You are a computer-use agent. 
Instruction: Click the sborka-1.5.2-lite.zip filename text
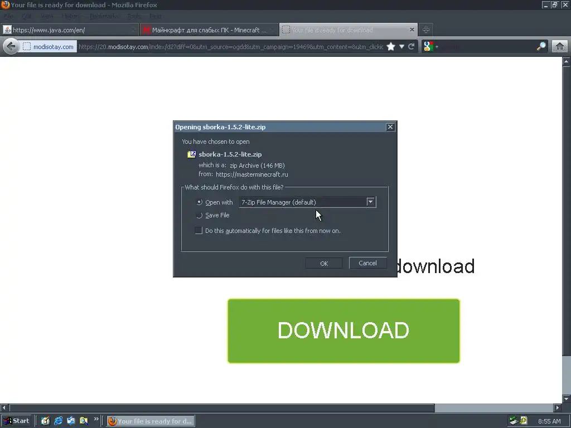pos(230,154)
